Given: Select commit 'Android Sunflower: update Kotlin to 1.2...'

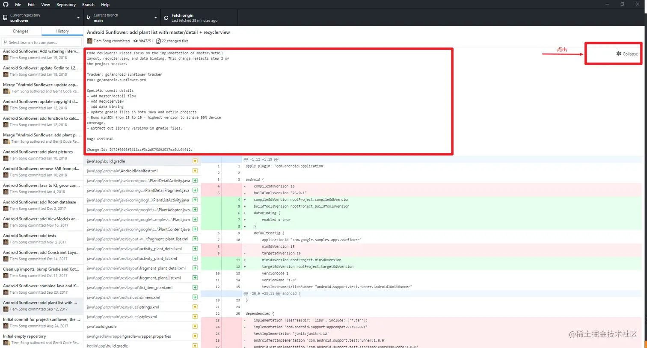Looking at the screenshot, I should (42, 71).
